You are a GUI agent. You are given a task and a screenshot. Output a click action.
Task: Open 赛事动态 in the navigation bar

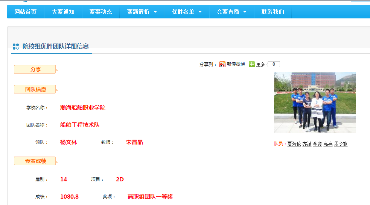[x=100, y=12]
